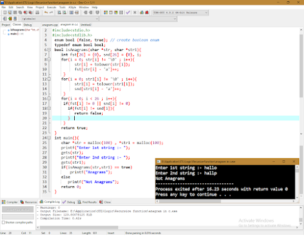Click the Find magnifier icon in toolbar
The width and height of the screenshot is (304, 236).
59,13
